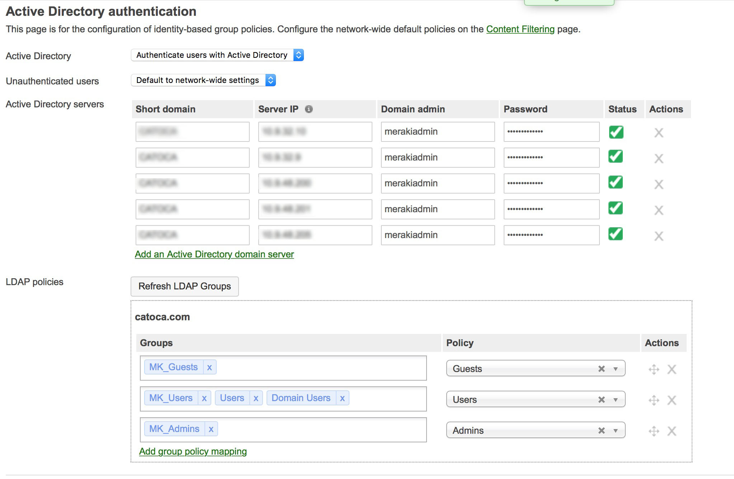Remove the MK_Admins group tag
This screenshot has height=479, width=734.
tap(211, 429)
